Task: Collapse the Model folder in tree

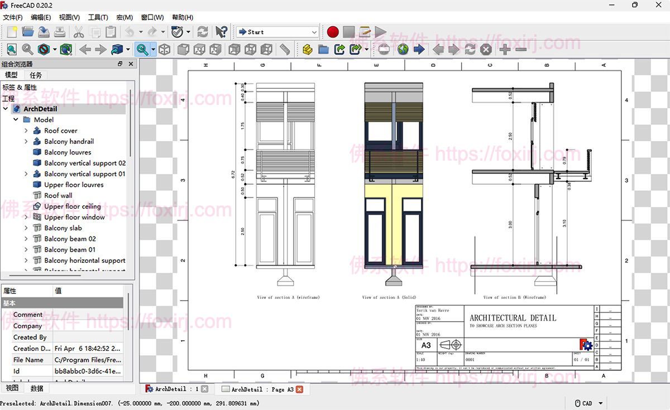Action: point(16,120)
